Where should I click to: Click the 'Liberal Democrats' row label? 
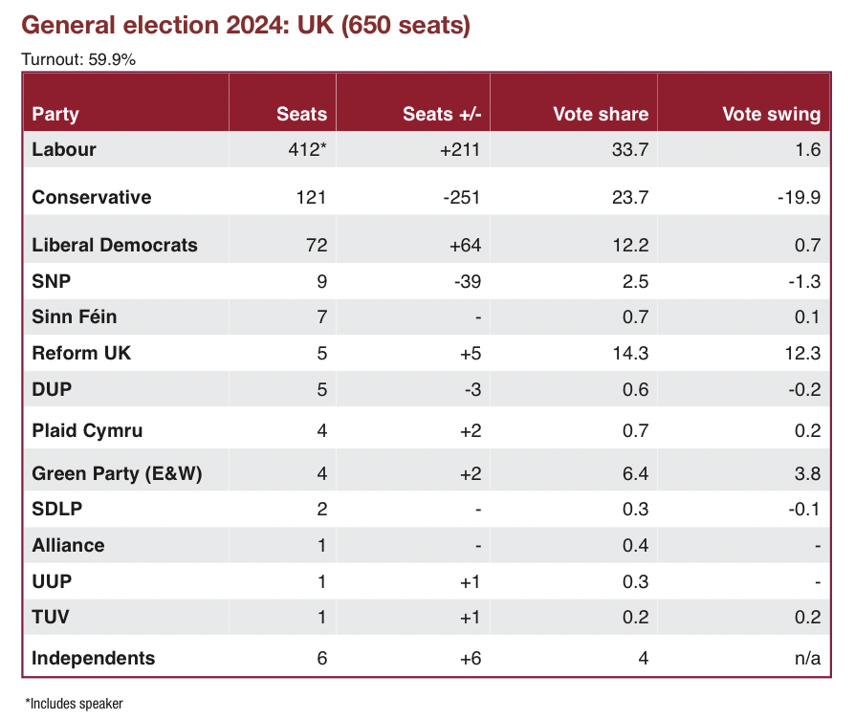click(x=115, y=245)
